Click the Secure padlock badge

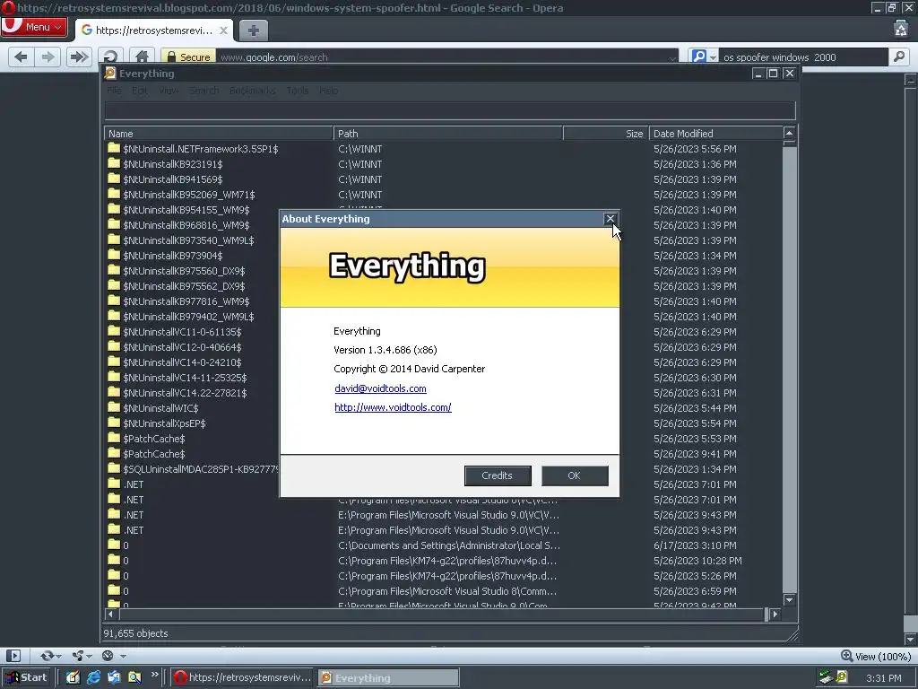pos(188,57)
